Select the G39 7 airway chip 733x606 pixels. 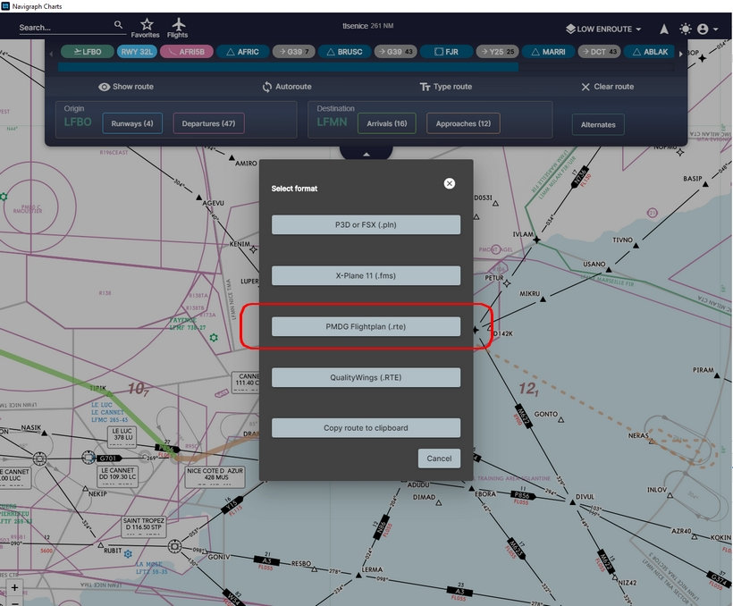pyautogui.click(x=294, y=52)
